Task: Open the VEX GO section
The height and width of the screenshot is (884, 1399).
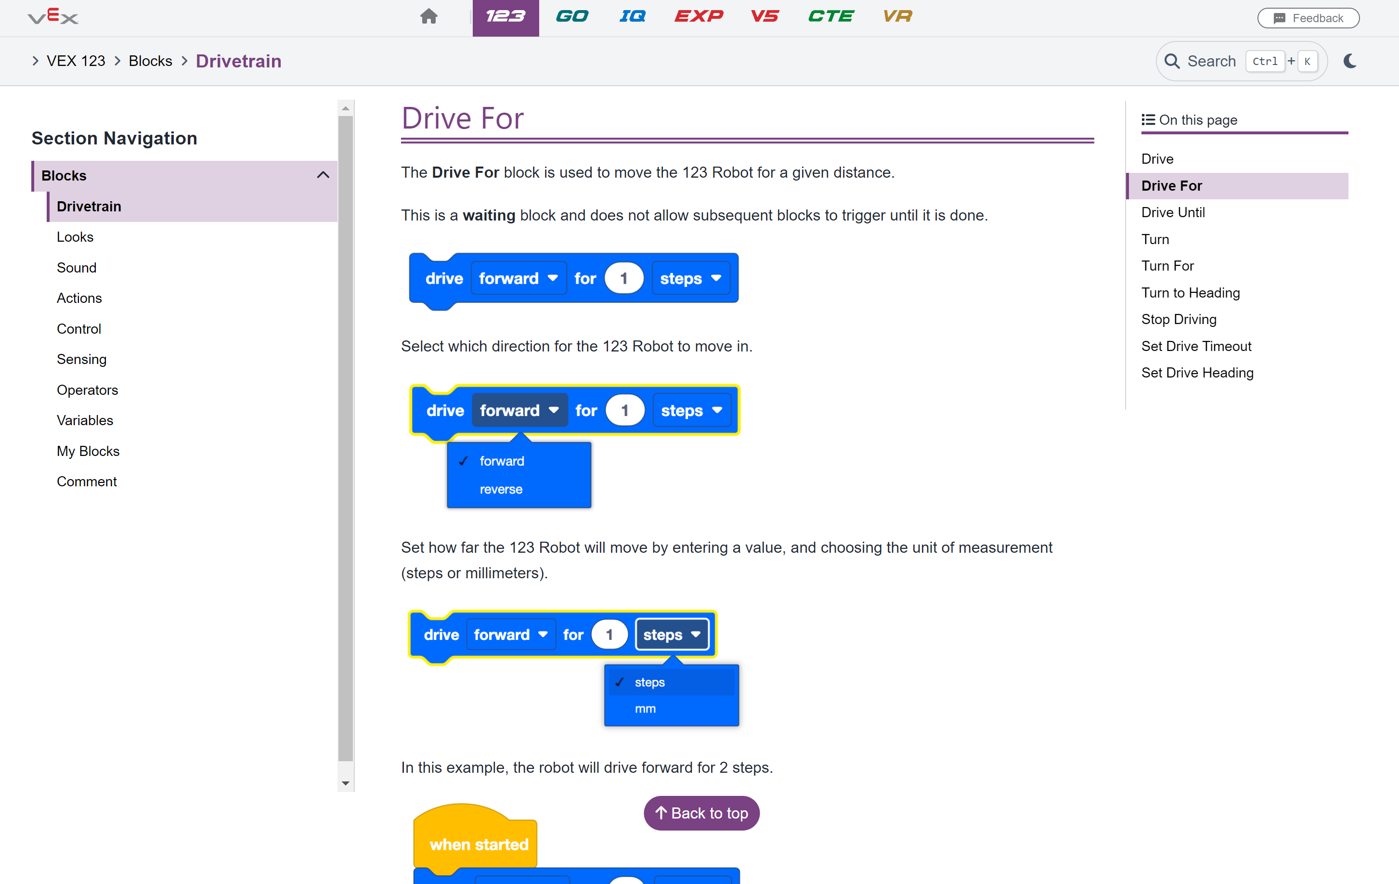Action: coord(572,17)
